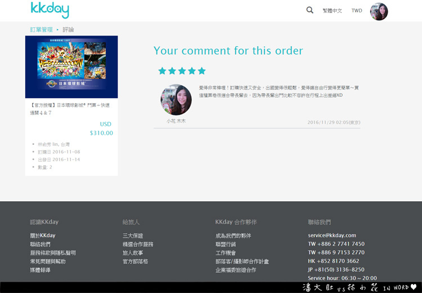The width and height of the screenshot is (422, 293).
Task: Open 精選合作服務 footer link
Action: click(x=138, y=244)
